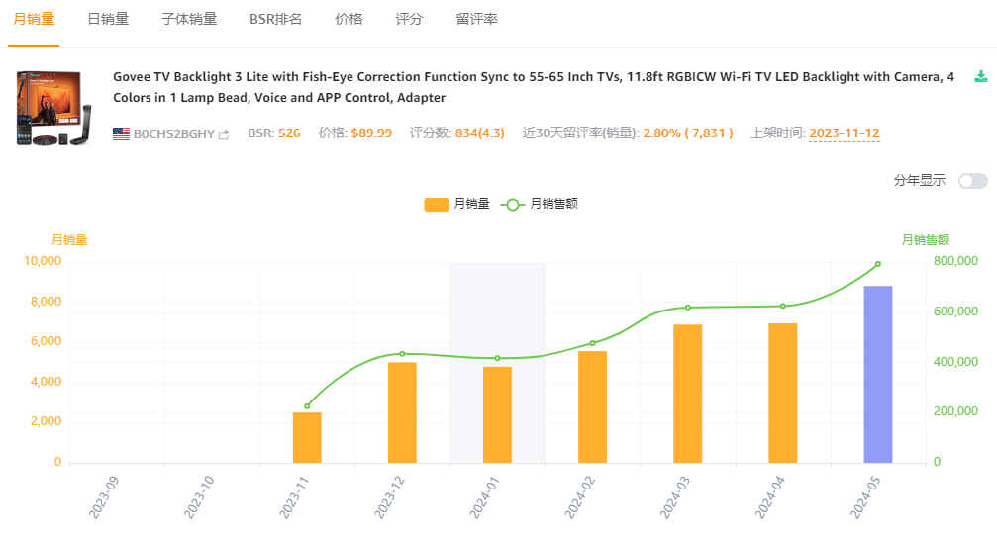997x533 pixels.
Task: Click the 2024-01 sales bar
Action: 497,415
